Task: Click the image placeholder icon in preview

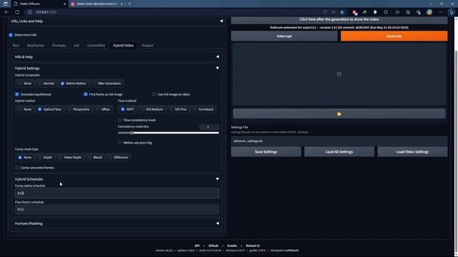Action: point(338,74)
